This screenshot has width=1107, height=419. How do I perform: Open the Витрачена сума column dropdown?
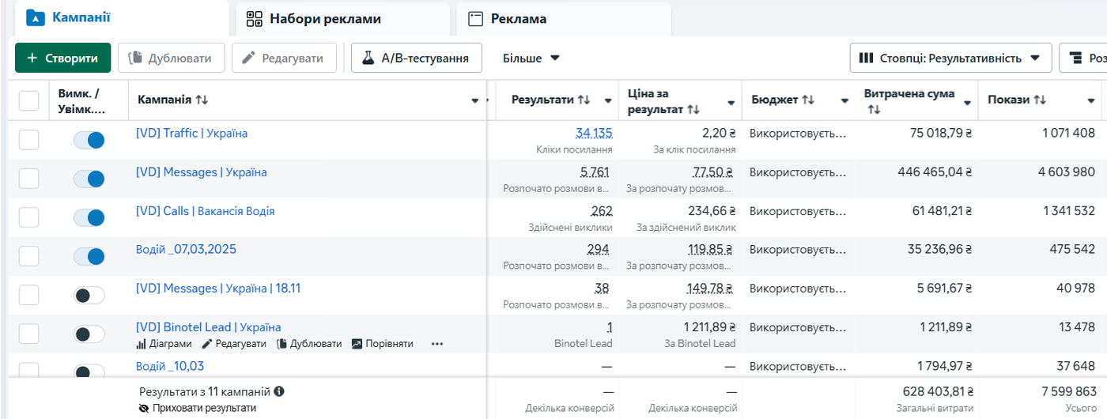point(967,101)
